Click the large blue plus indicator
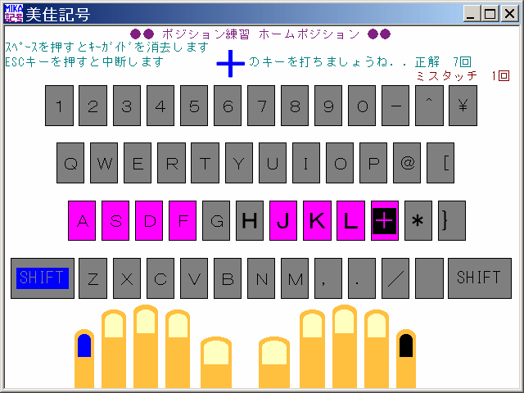The image size is (524, 393). [x=231, y=64]
